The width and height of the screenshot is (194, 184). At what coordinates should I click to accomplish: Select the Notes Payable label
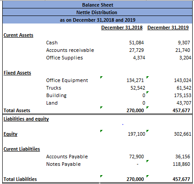coord(63,164)
